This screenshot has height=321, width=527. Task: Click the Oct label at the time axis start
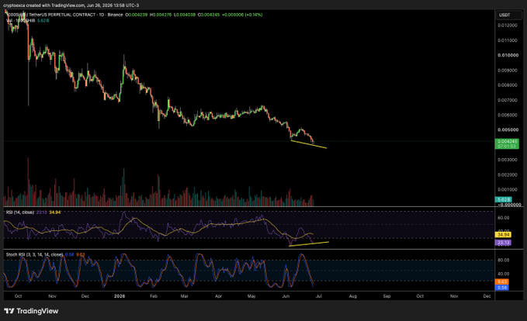[18, 296]
